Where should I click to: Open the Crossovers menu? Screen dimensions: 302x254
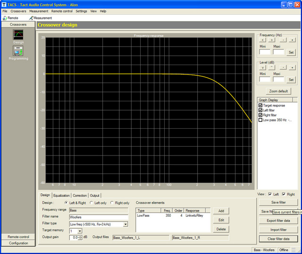pos(18,11)
